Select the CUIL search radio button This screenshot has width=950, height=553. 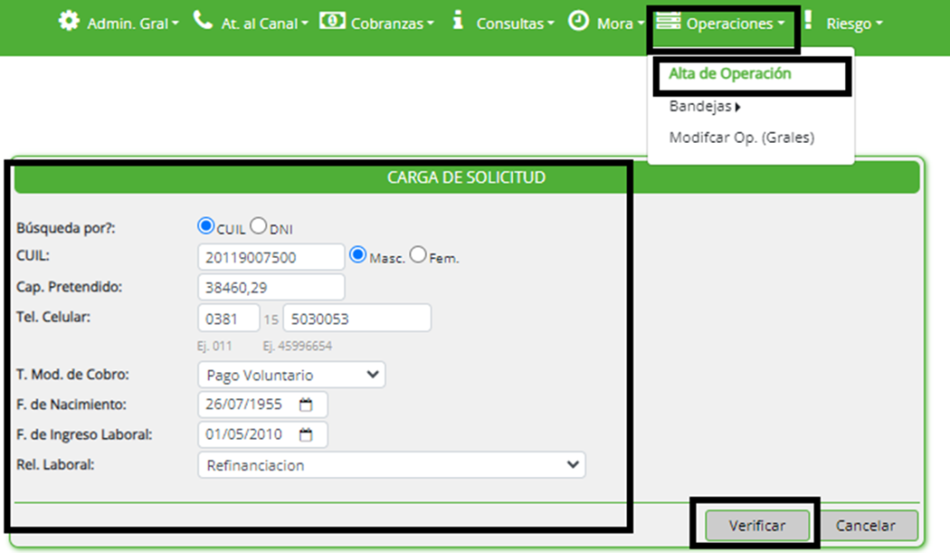coord(206,226)
